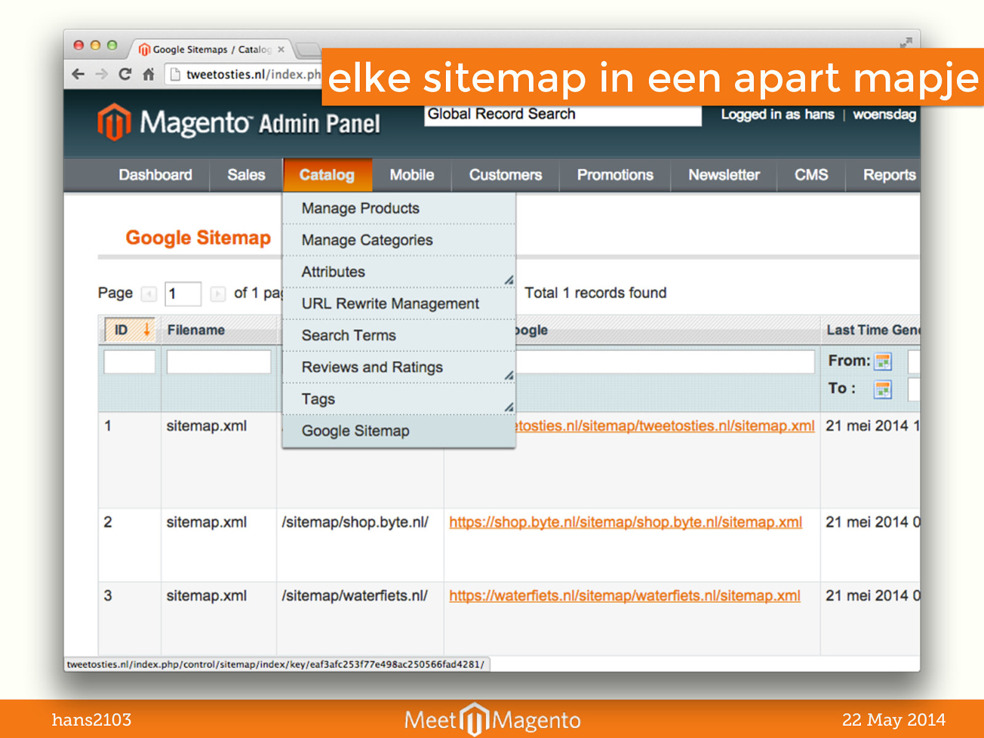Viewport: 984px width, 738px height.
Task: Click 'Total 1 records found' text
Action: (x=595, y=293)
